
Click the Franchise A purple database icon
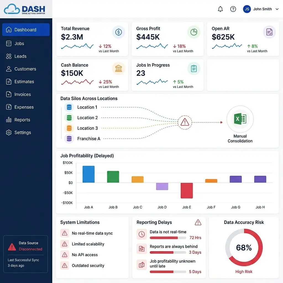pos(69,139)
